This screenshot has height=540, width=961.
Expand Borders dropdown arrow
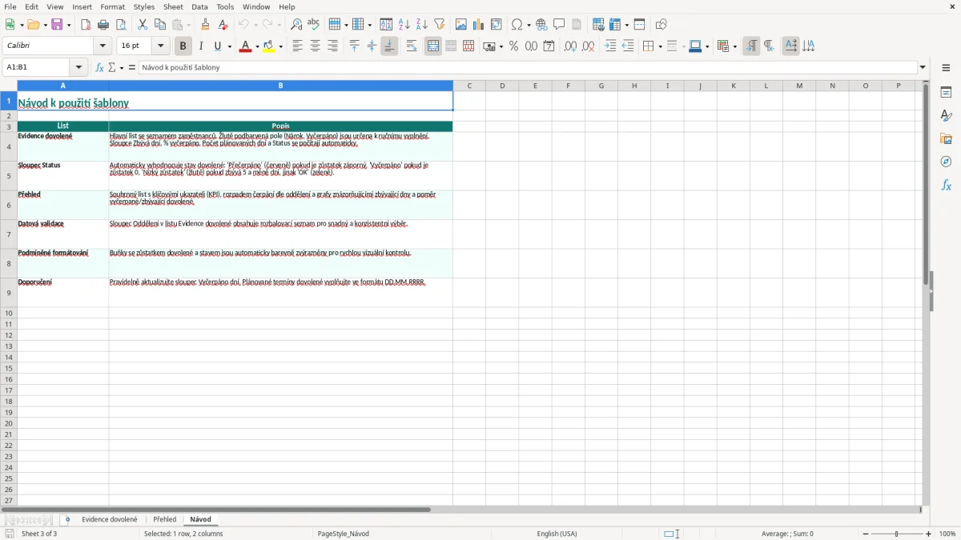click(660, 46)
